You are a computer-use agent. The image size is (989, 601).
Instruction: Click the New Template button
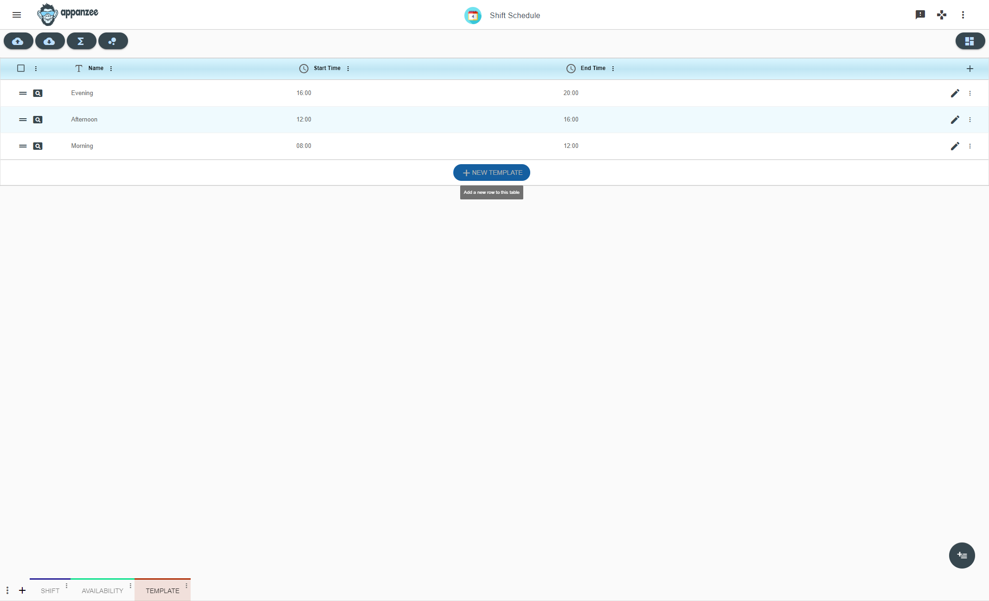coord(491,173)
